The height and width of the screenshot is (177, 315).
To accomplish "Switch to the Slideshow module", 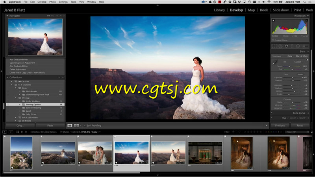I will point(281,10).
